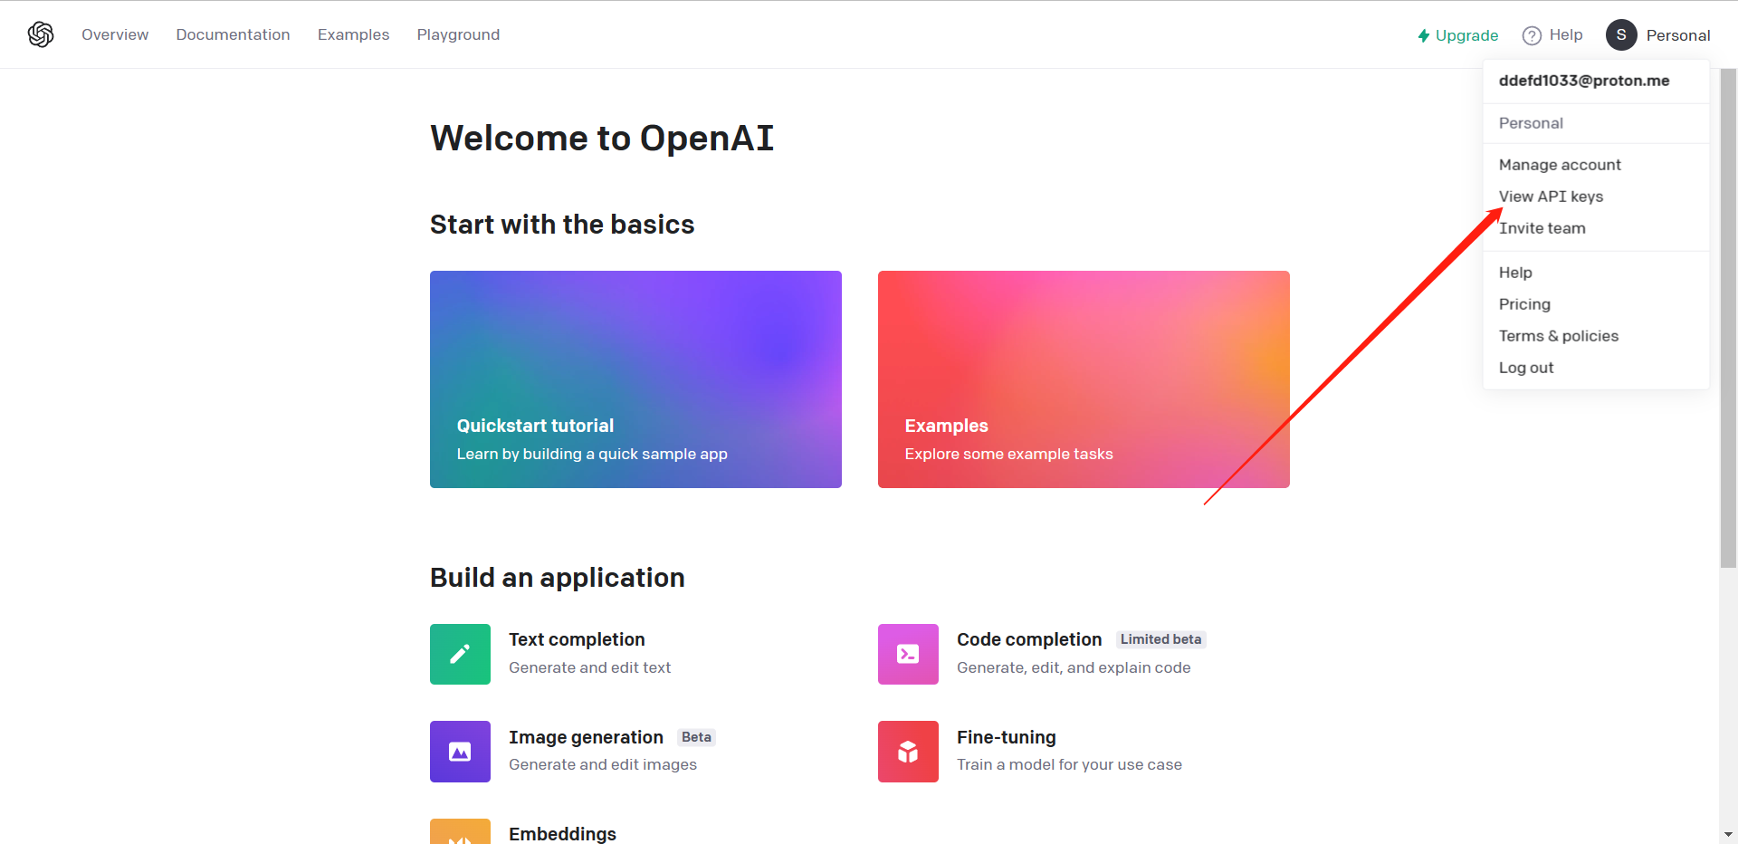Switch to the Playground tab

pyautogui.click(x=458, y=34)
